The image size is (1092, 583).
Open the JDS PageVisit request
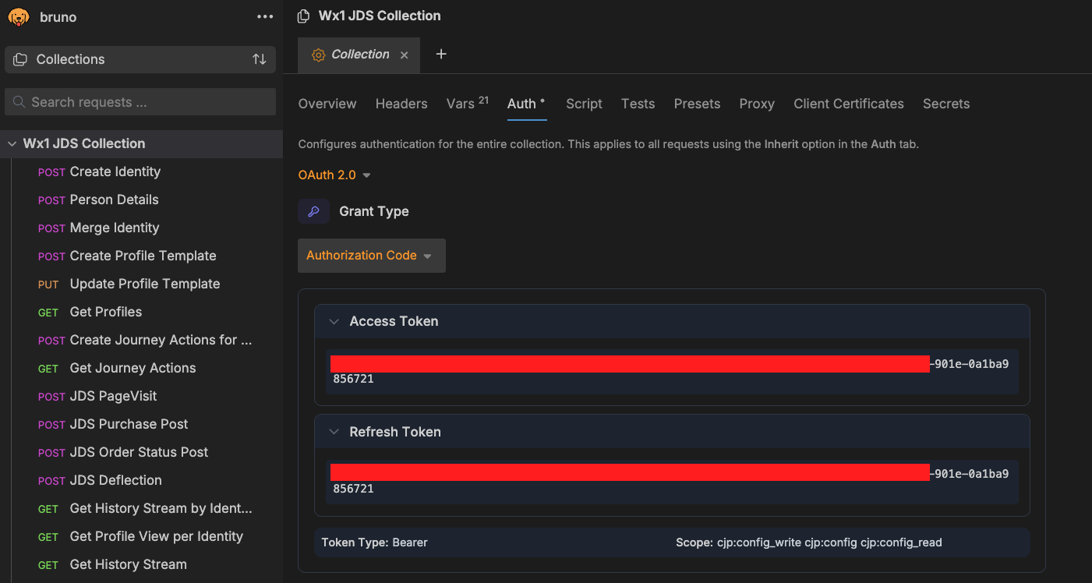(x=141, y=396)
